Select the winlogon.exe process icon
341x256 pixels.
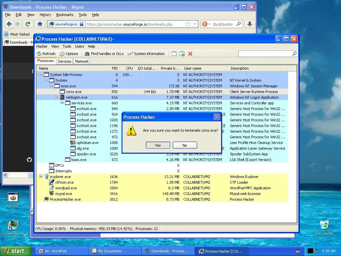62,97
